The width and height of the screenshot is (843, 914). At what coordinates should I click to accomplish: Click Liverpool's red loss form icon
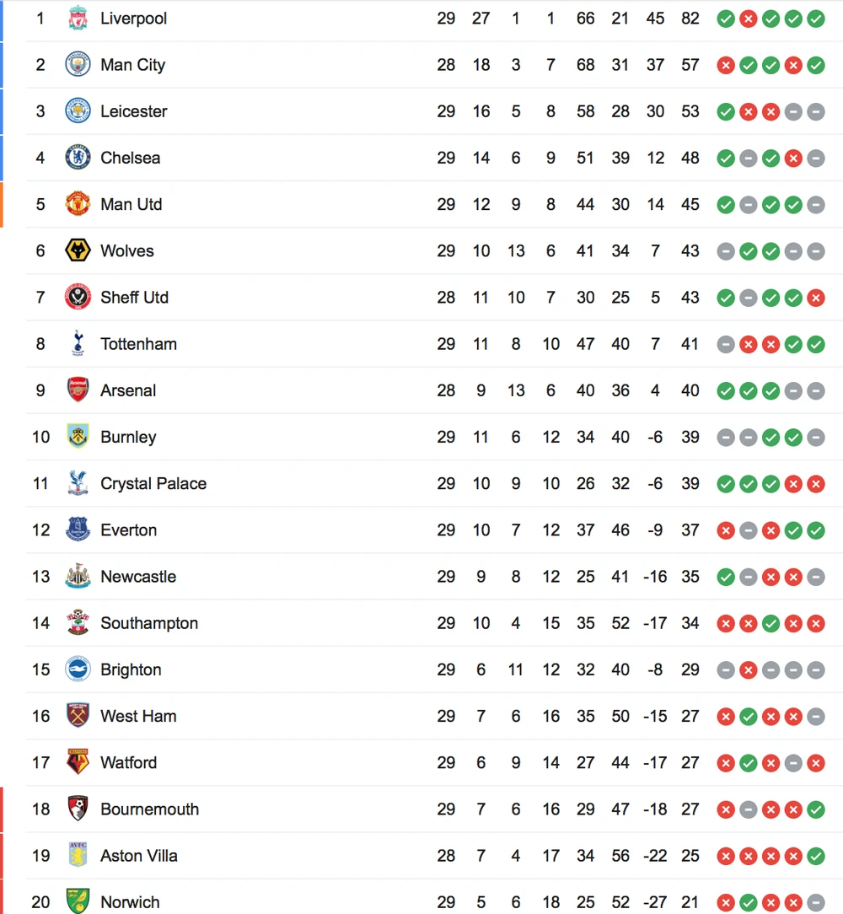coord(748,19)
